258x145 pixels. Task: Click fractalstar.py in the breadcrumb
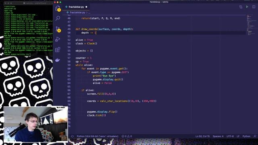[77, 12]
